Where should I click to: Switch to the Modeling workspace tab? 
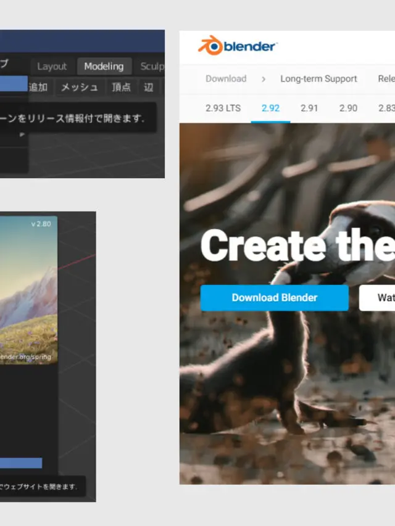(104, 67)
